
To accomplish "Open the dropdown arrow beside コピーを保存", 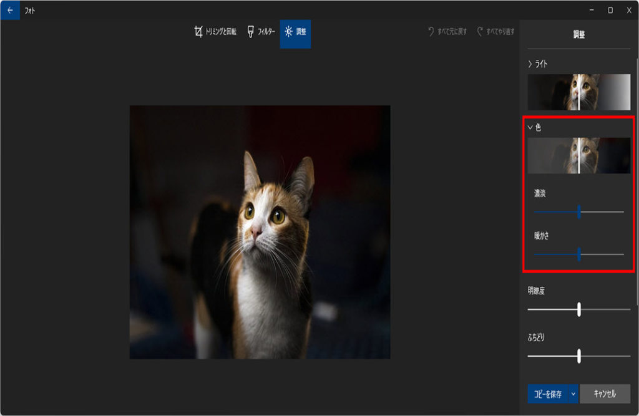I will click(x=573, y=394).
